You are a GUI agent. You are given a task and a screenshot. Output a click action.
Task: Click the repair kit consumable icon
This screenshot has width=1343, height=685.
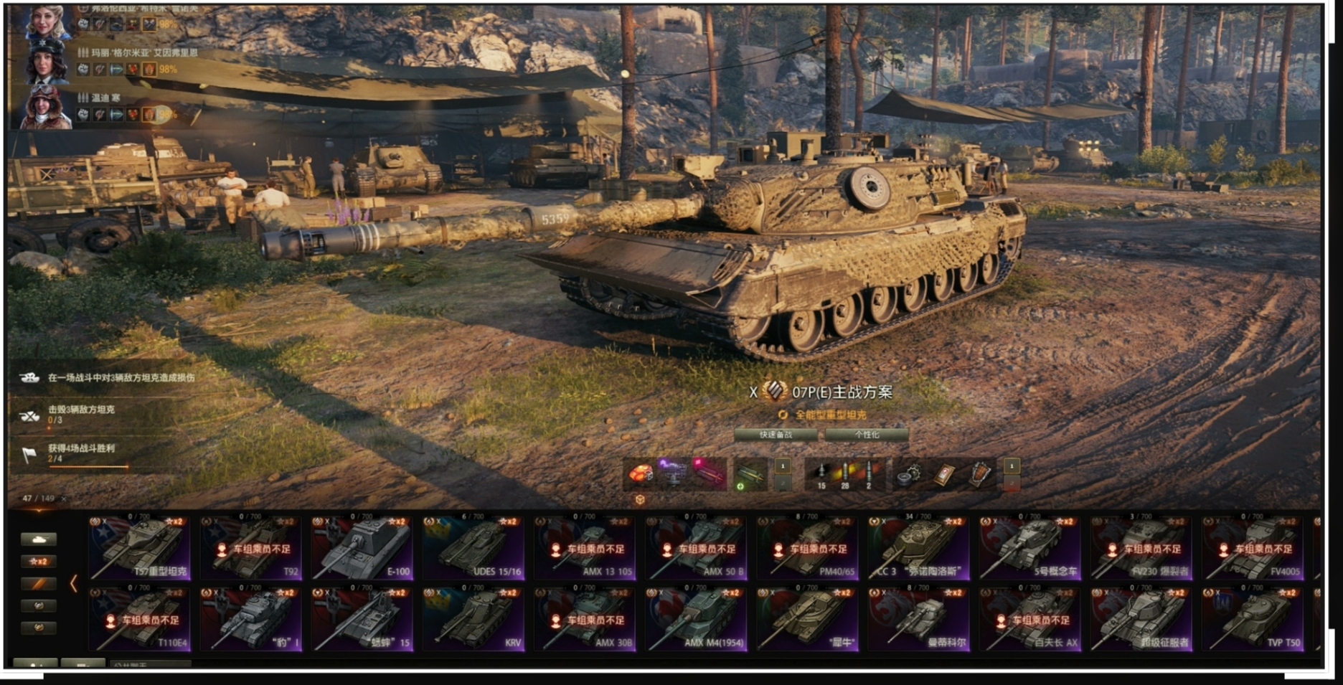click(x=910, y=475)
